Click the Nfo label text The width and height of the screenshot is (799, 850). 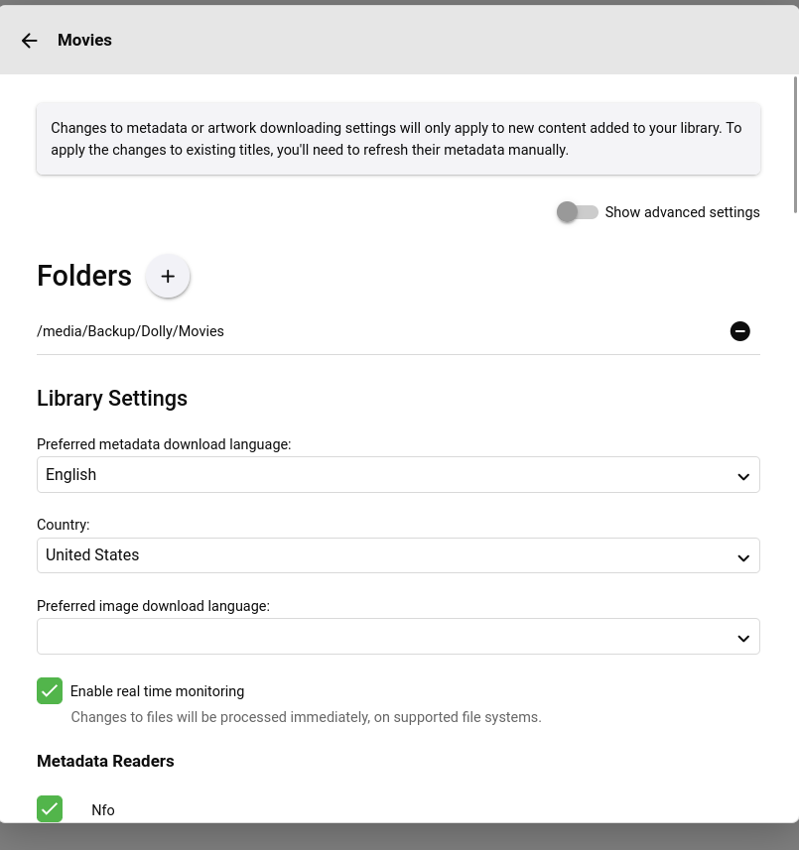[103, 810]
